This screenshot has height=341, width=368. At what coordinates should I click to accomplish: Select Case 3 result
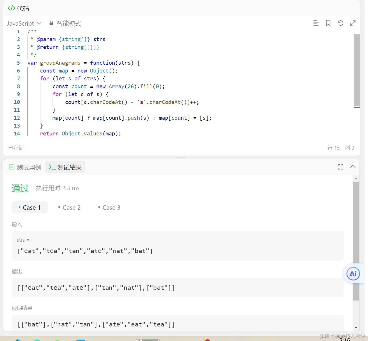(x=109, y=207)
